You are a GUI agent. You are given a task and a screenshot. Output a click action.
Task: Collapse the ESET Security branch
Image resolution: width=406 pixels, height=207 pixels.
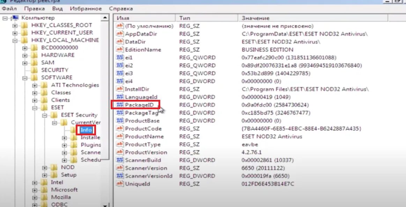click(x=44, y=114)
